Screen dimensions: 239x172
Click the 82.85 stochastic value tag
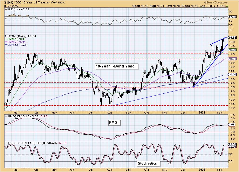232,147
